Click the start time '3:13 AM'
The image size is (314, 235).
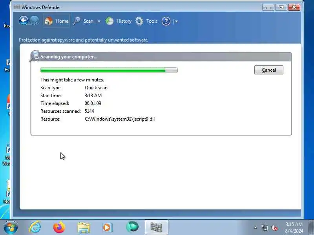pyautogui.click(x=93, y=96)
